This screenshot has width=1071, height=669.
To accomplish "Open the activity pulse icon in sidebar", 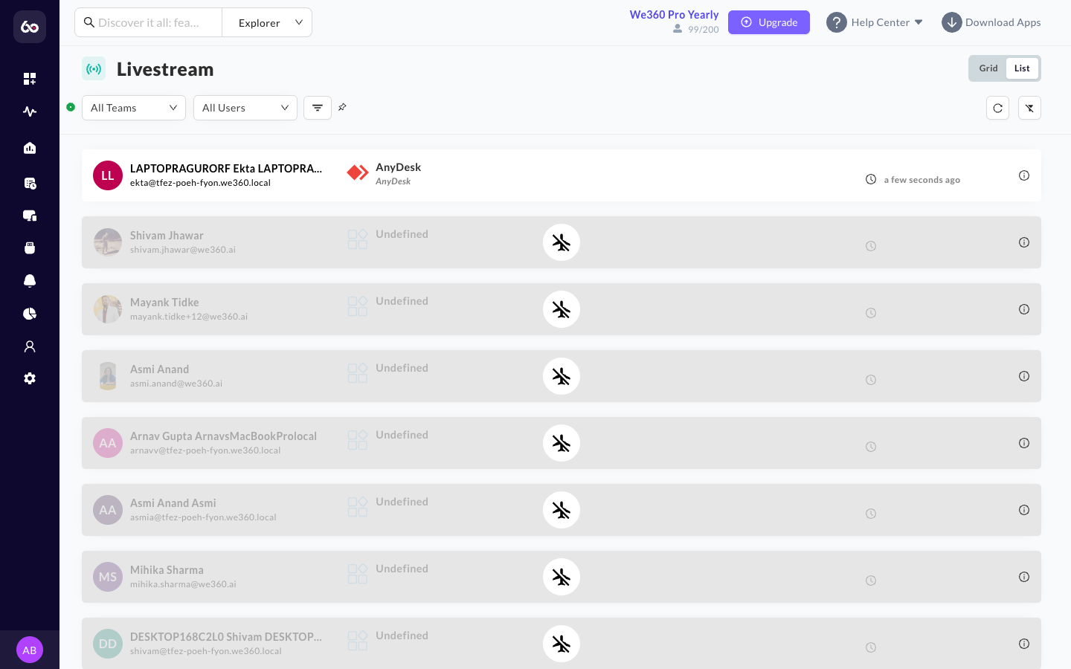I will coord(30,111).
